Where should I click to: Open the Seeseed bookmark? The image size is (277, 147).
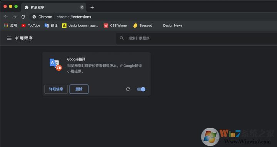[143, 25]
